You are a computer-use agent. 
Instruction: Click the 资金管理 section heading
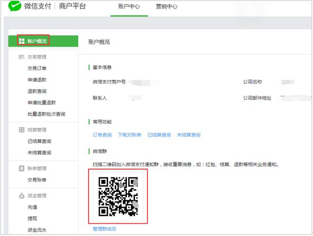pyautogui.click(x=37, y=195)
